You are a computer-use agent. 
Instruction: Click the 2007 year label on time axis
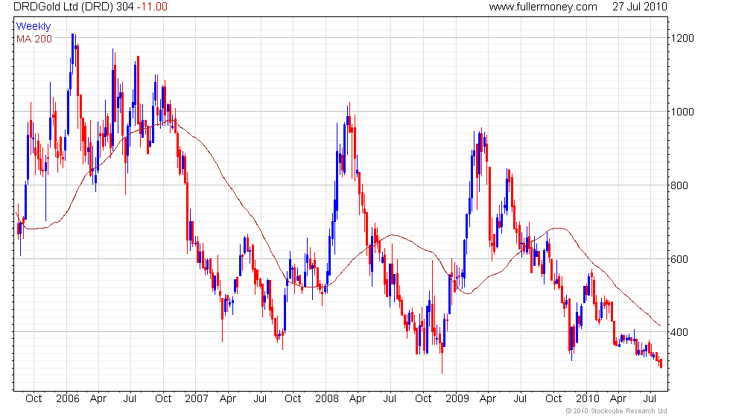click(x=197, y=399)
